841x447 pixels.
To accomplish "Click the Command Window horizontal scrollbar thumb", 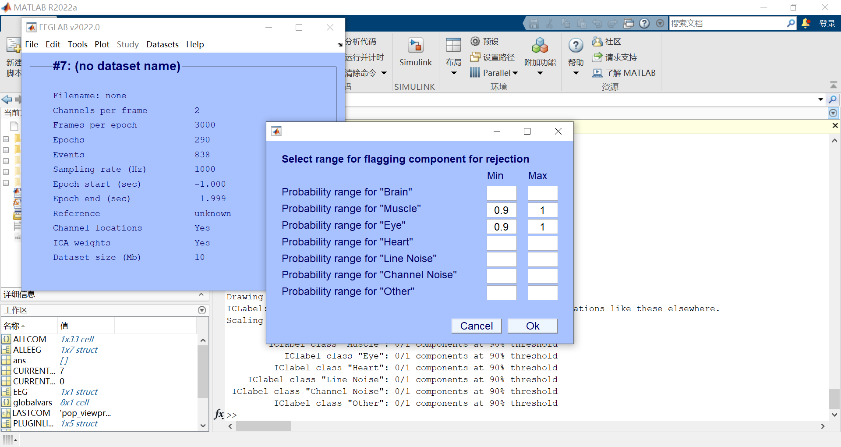I will [263, 426].
